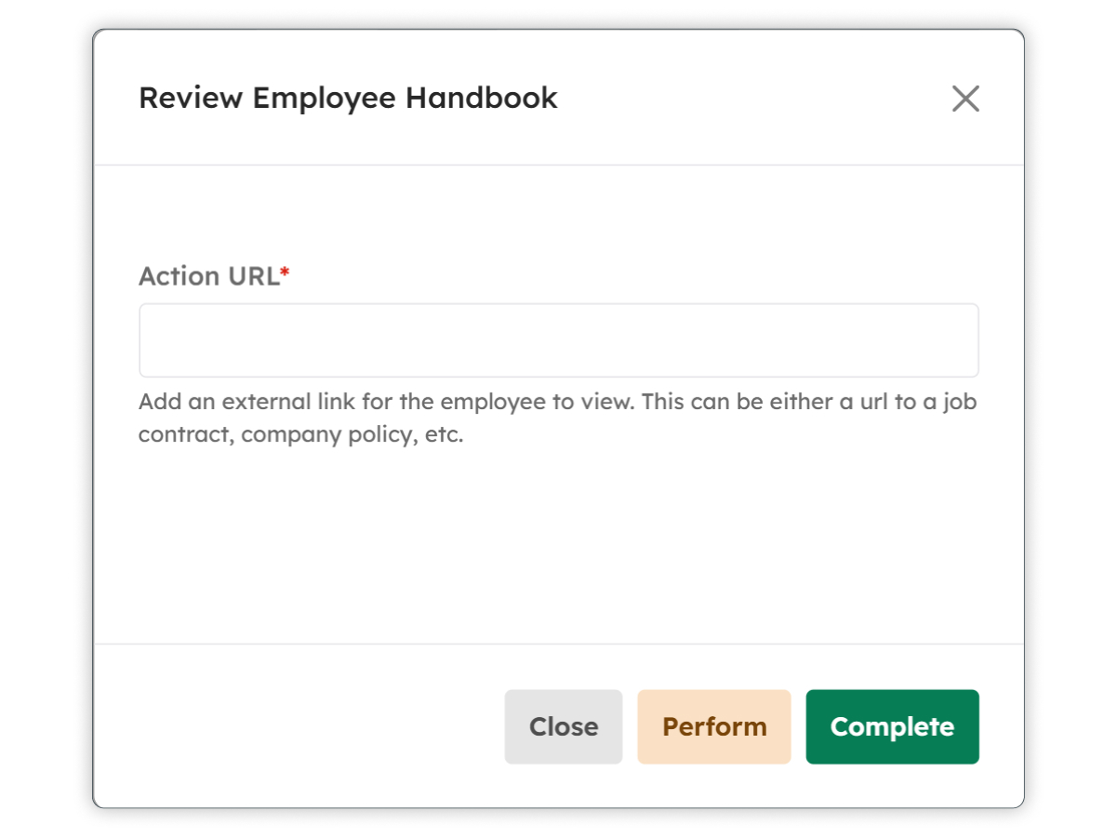This screenshot has height=837, width=1117.
Task: Select the 'Review Employee Handbook' title text
Action: (348, 98)
